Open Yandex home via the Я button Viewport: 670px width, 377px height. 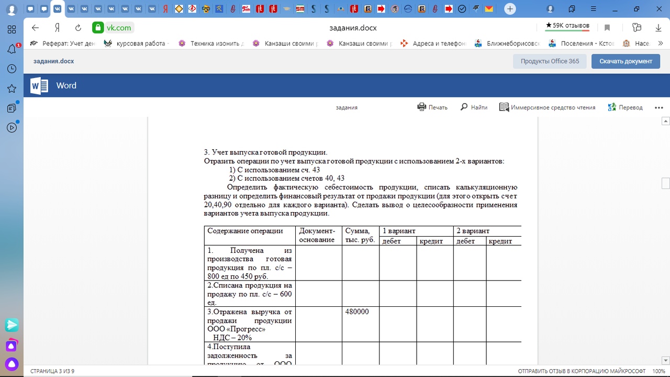(58, 28)
